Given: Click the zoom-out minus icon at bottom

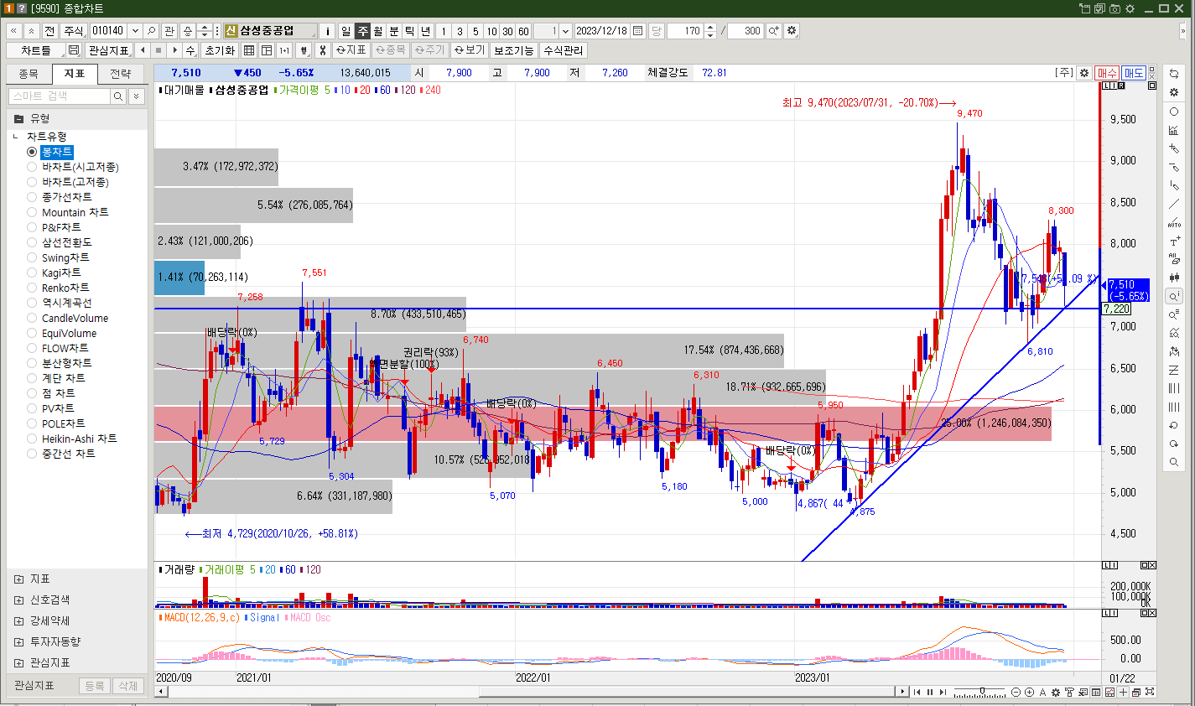Looking at the screenshot, I should (x=1016, y=693).
